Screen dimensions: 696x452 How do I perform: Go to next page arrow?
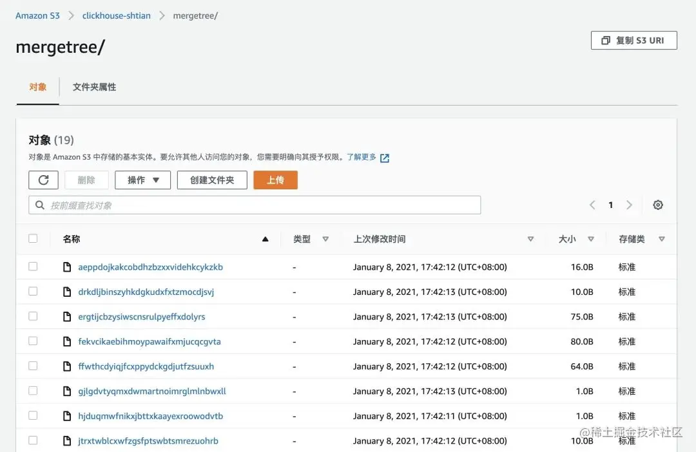629,205
